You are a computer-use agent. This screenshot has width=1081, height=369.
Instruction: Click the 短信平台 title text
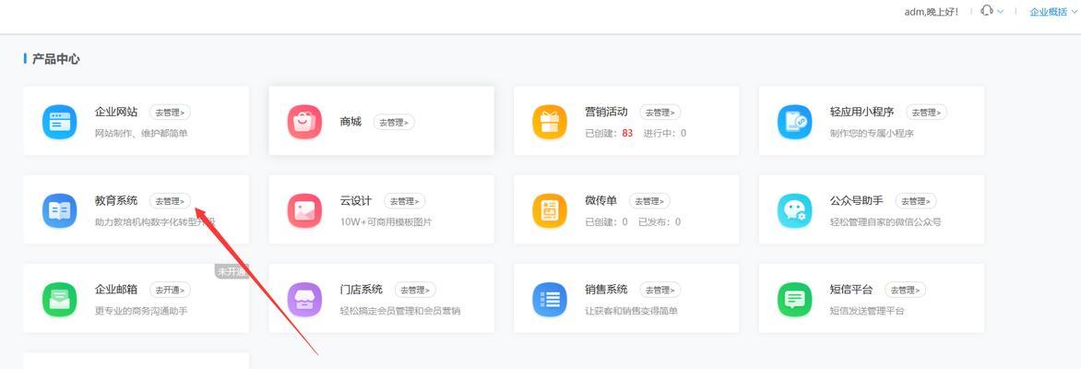851,289
